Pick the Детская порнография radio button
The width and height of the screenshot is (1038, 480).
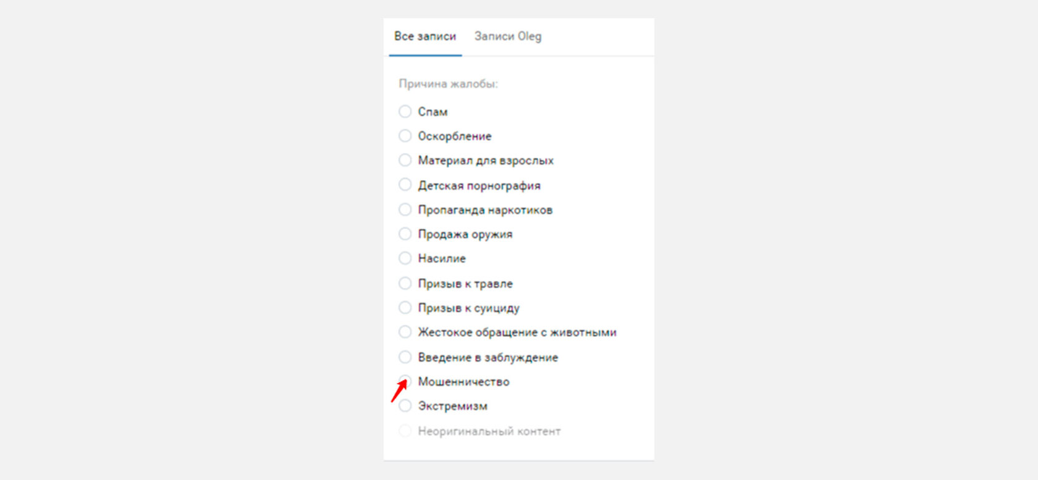click(405, 185)
